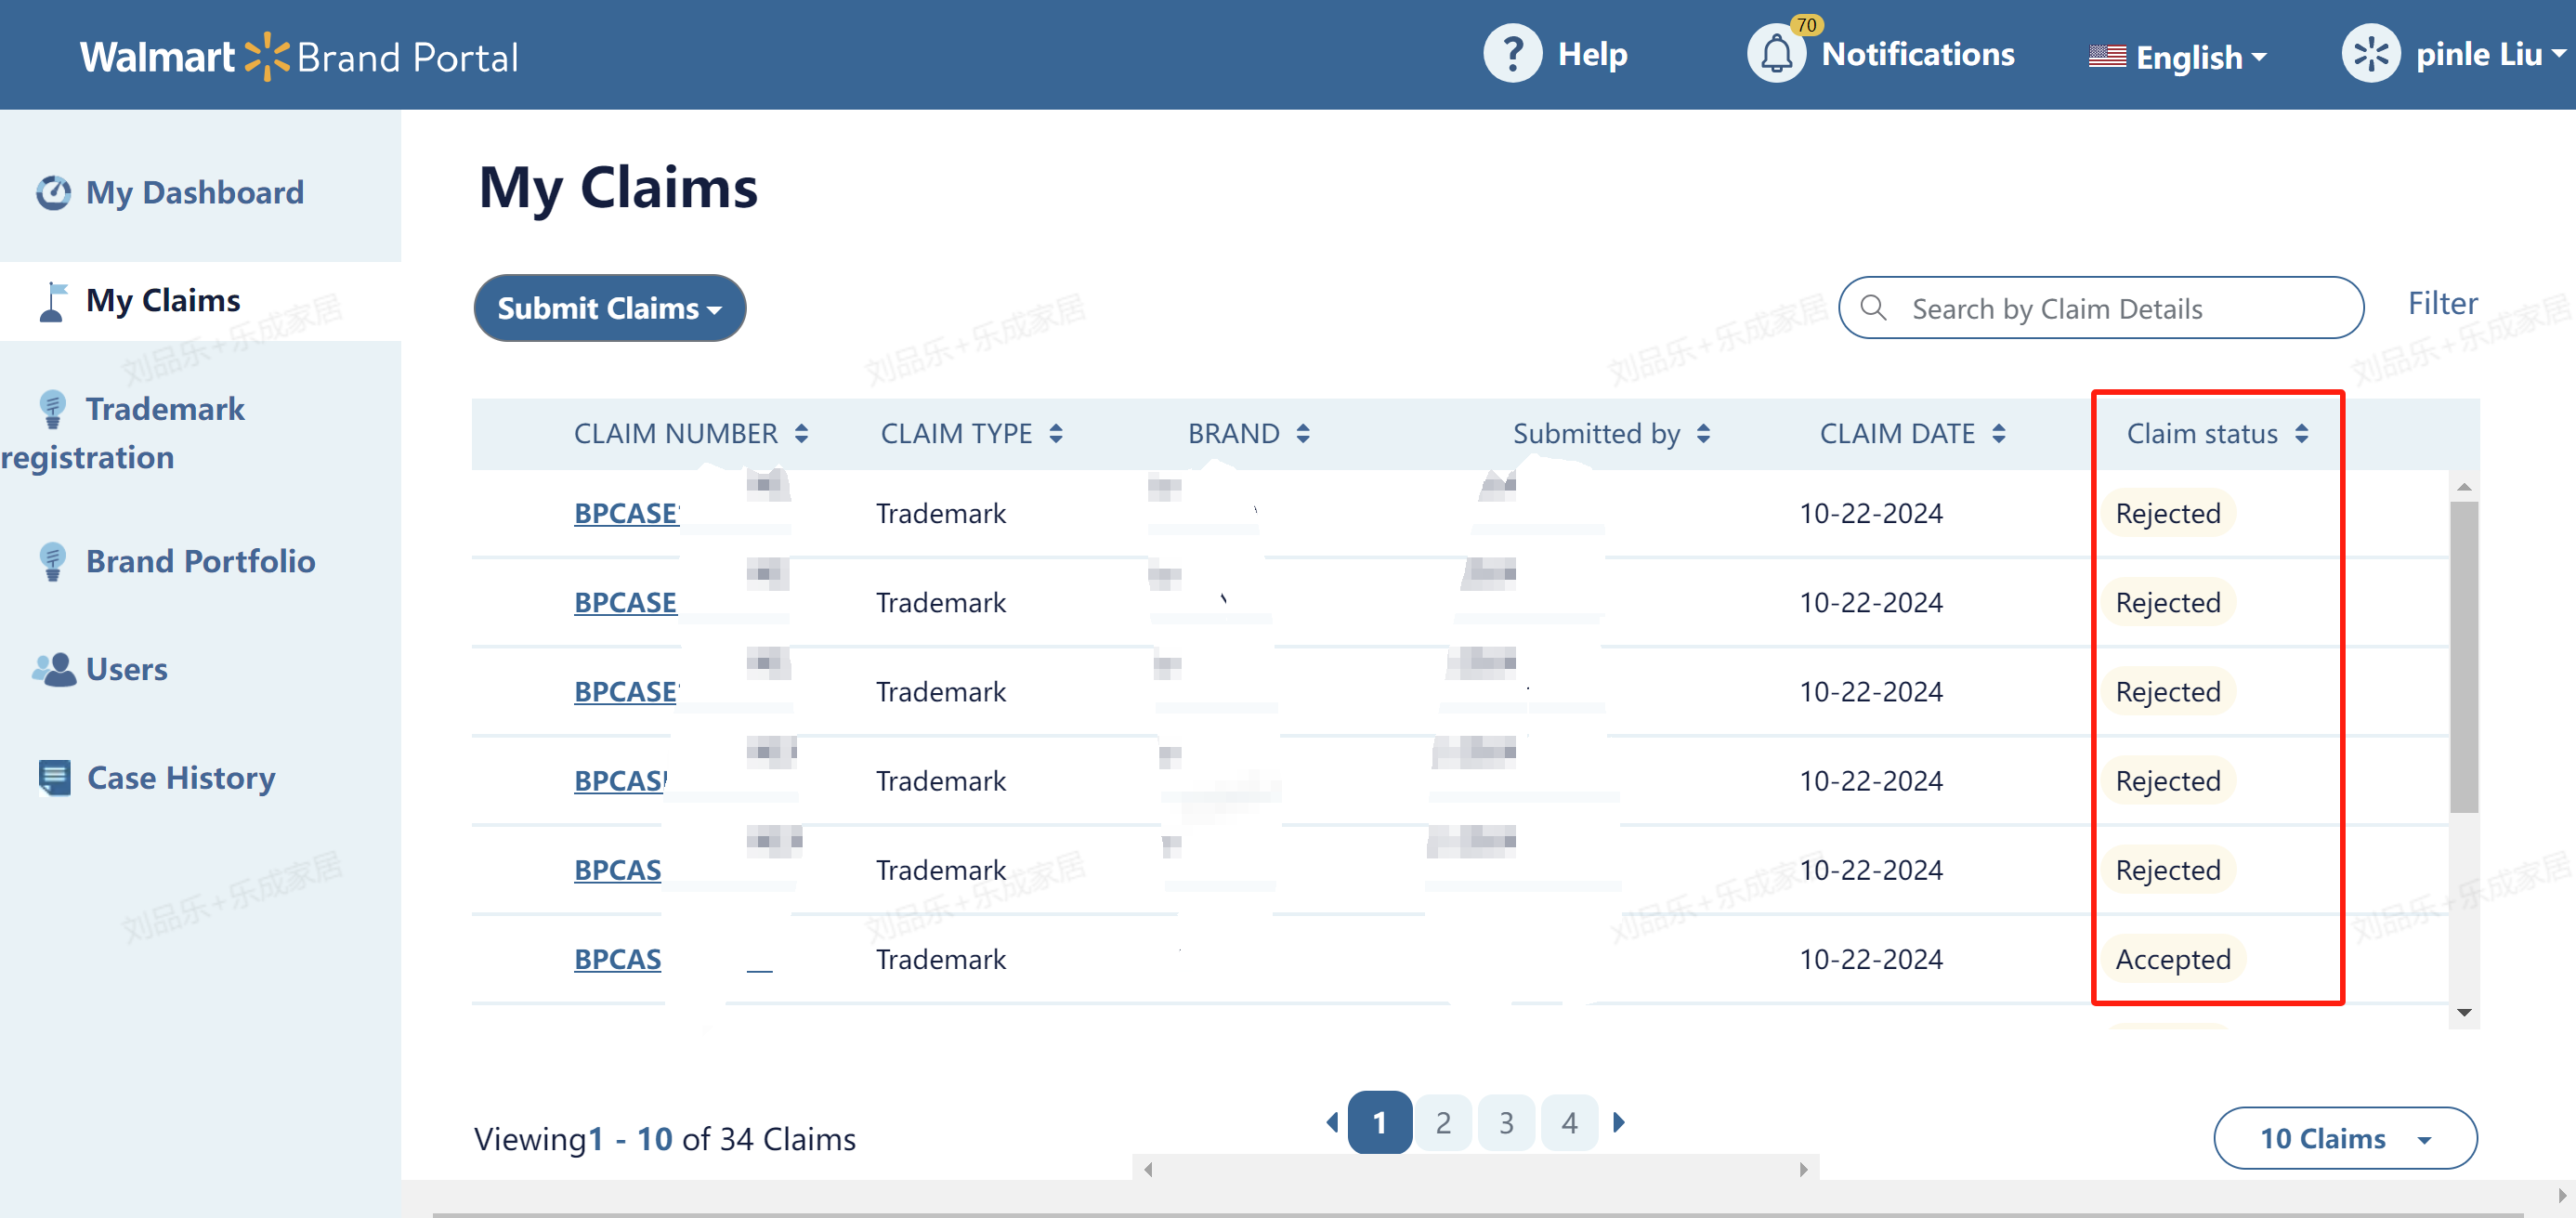
Task: Click the Walmart Brand Portal logo
Action: pyautogui.click(x=299, y=57)
